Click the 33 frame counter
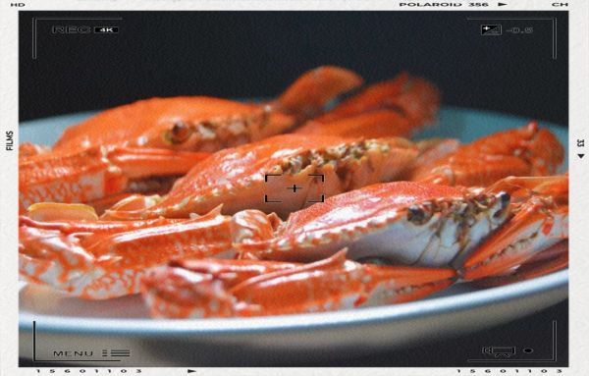 580,143
